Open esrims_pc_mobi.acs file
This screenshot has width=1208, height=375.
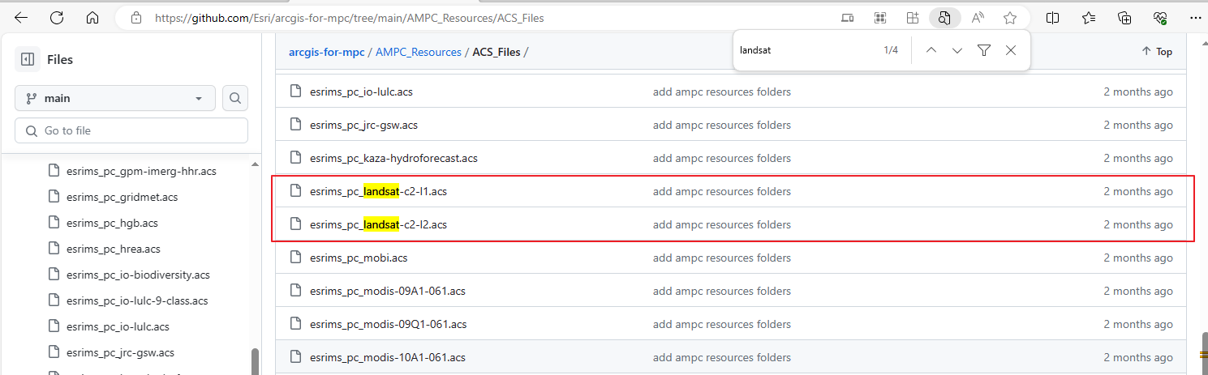click(359, 258)
